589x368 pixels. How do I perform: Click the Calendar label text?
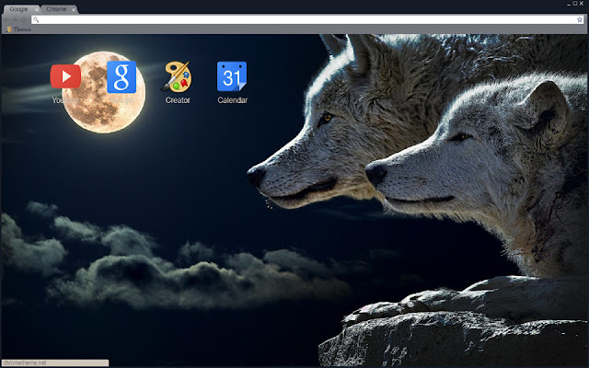pyautogui.click(x=232, y=99)
